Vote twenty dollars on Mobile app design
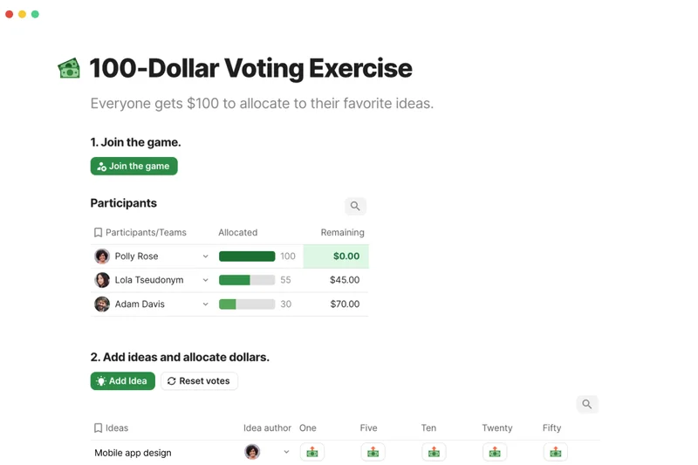This screenshot has width=698, height=465. (495, 452)
